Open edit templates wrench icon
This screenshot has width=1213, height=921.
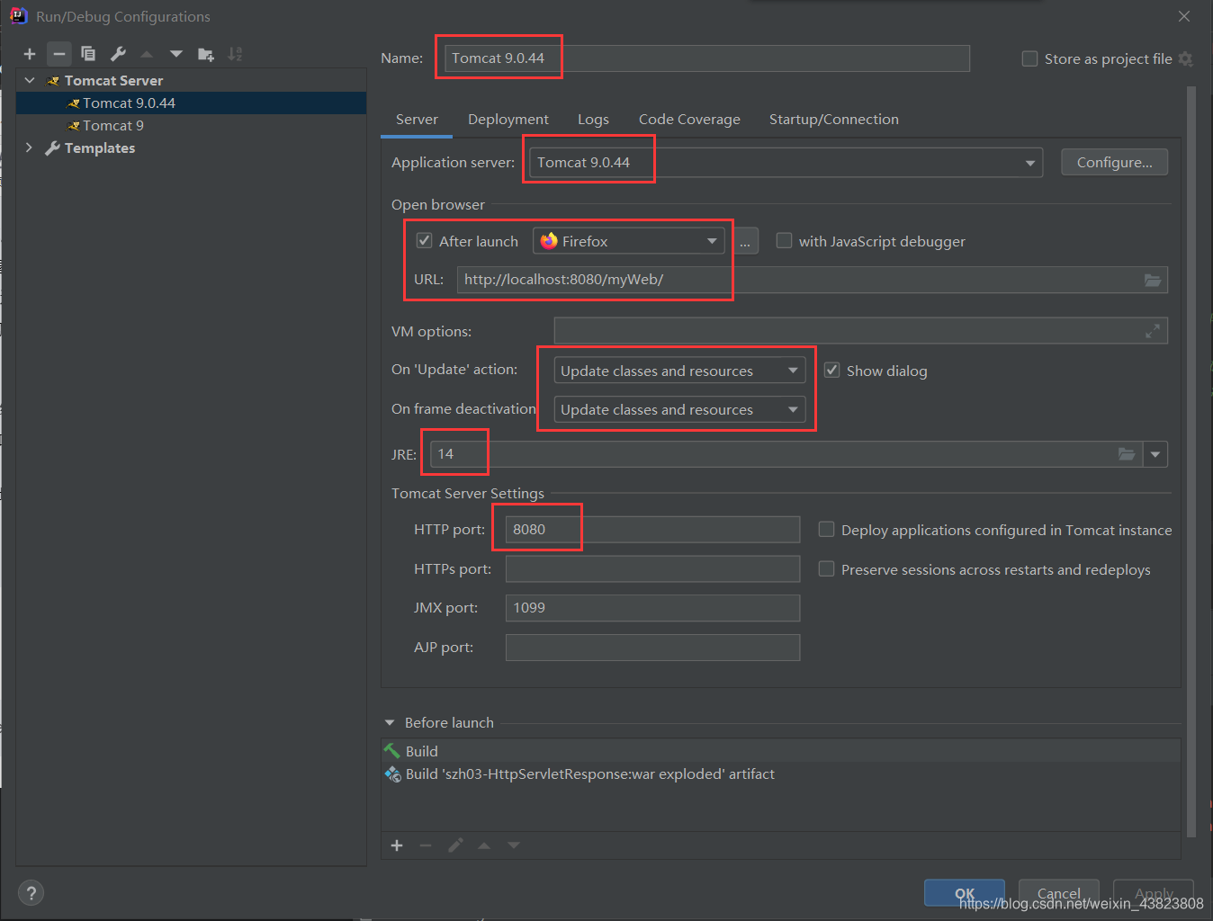118,54
